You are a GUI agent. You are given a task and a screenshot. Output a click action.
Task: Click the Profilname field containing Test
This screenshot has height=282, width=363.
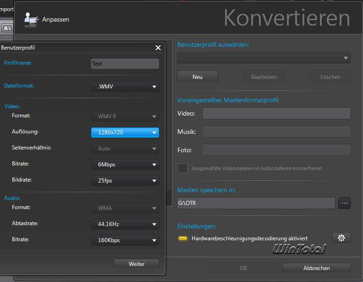(x=125, y=64)
